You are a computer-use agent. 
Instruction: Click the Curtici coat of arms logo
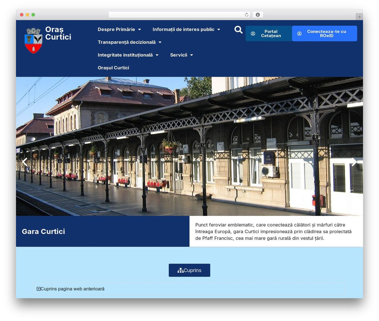point(33,41)
